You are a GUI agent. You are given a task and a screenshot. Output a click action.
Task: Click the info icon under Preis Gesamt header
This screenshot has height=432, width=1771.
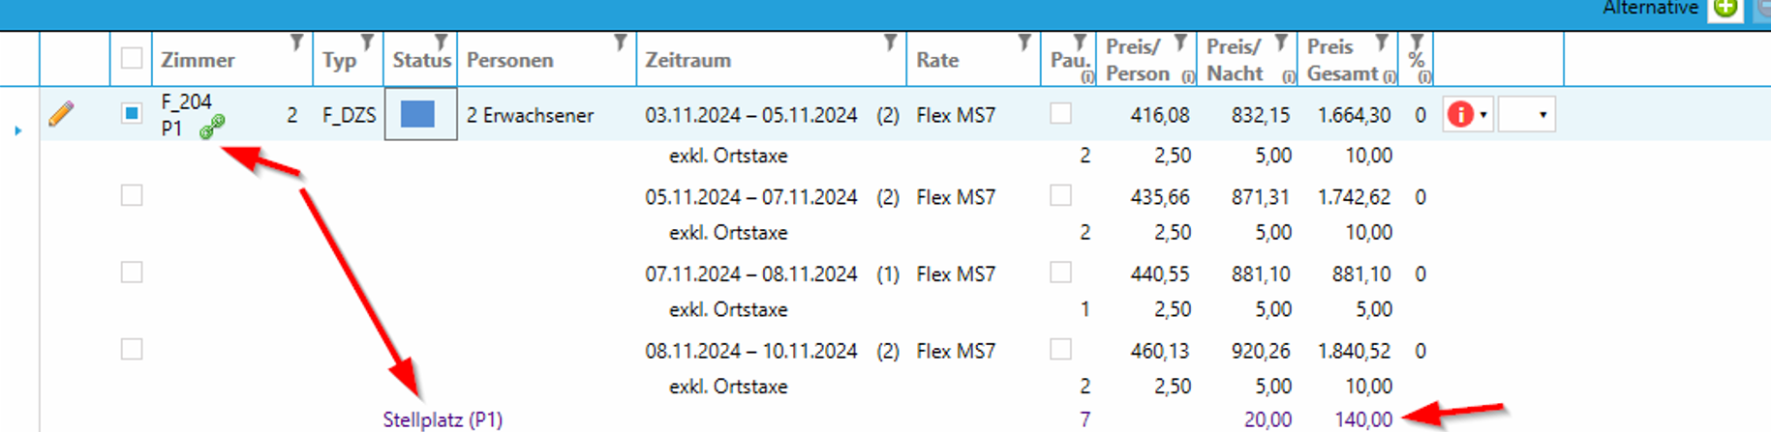[1389, 76]
